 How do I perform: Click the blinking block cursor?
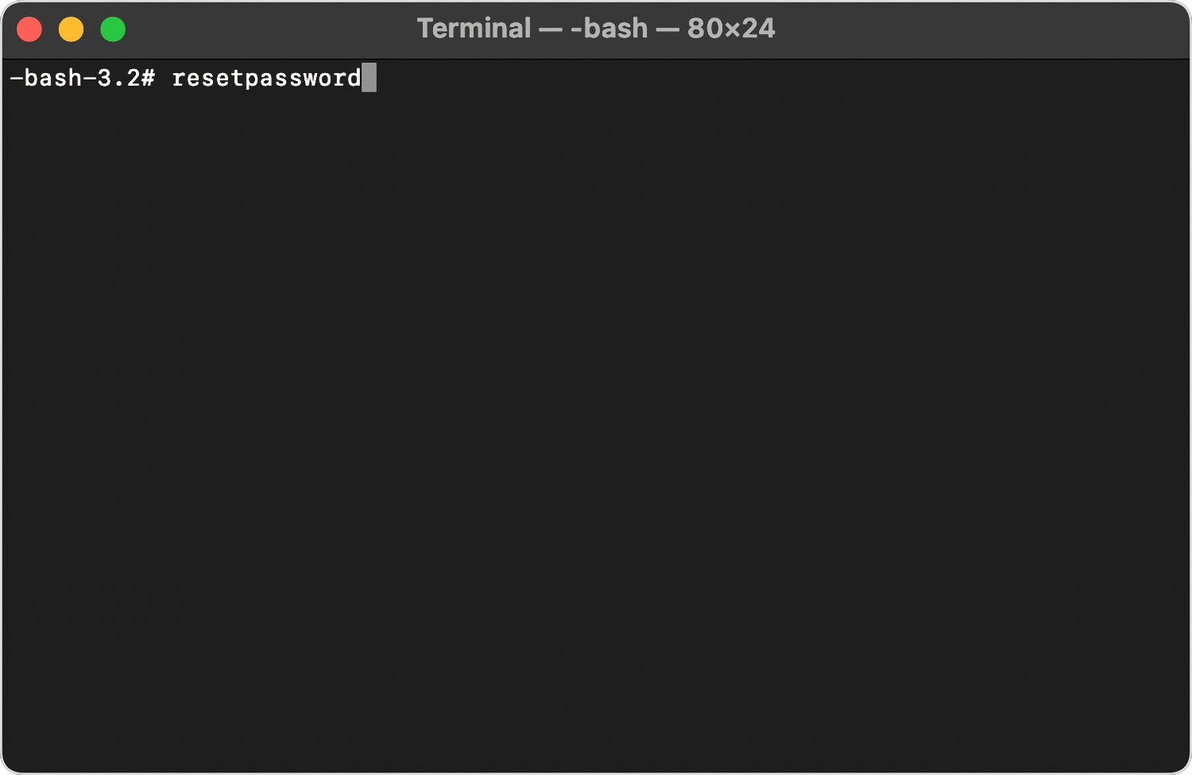coord(370,77)
